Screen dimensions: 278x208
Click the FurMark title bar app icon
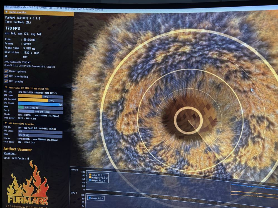[7, 7]
